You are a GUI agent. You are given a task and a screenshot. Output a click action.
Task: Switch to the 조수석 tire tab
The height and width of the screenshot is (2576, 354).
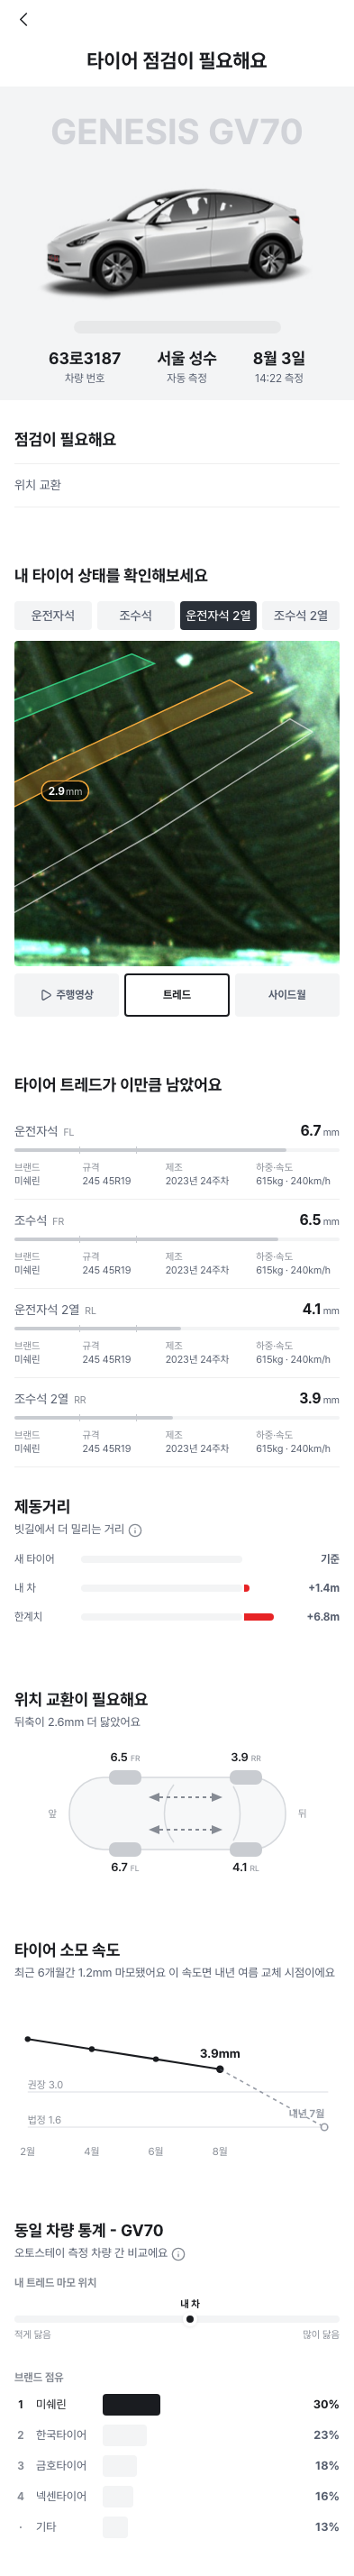click(135, 616)
